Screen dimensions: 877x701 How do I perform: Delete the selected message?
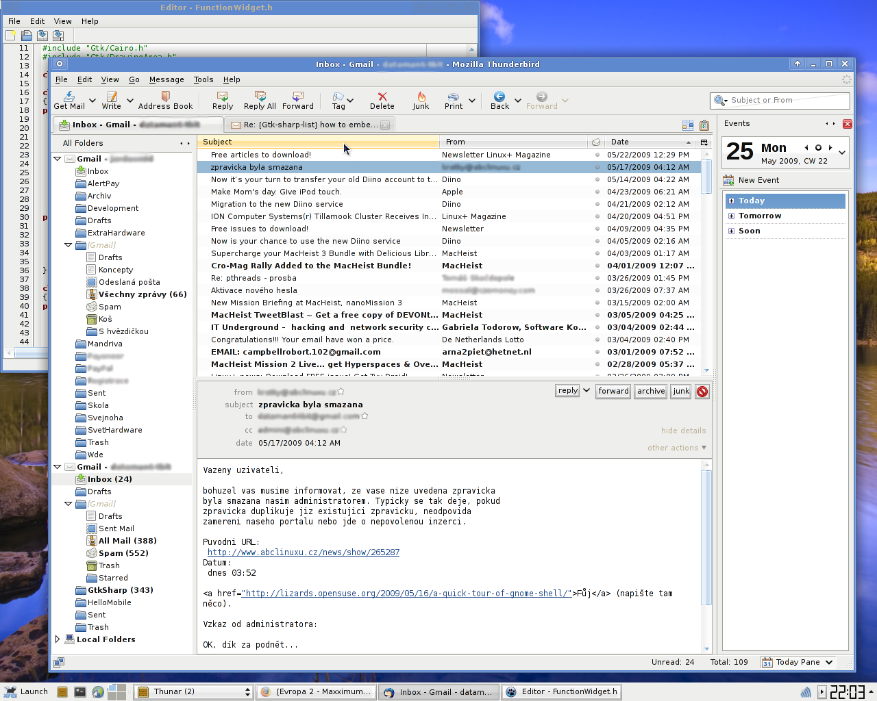[382, 100]
